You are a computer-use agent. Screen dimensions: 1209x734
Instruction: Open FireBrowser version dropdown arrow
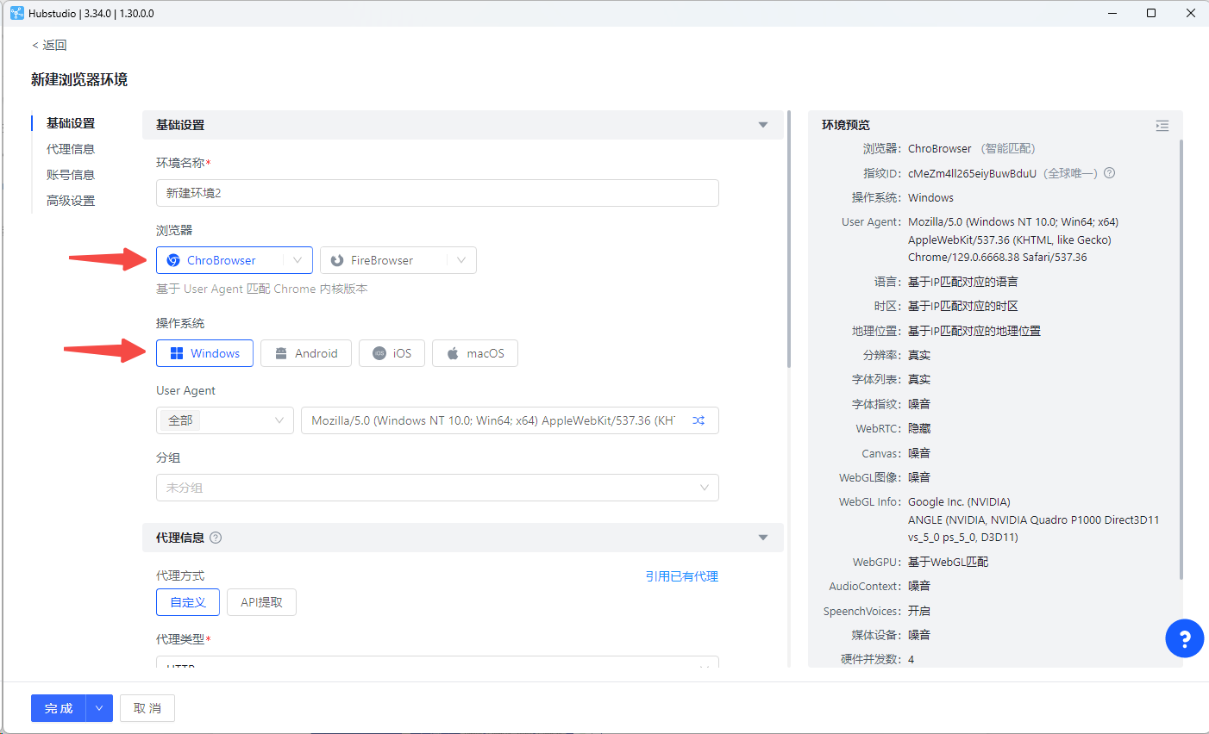(461, 260)
